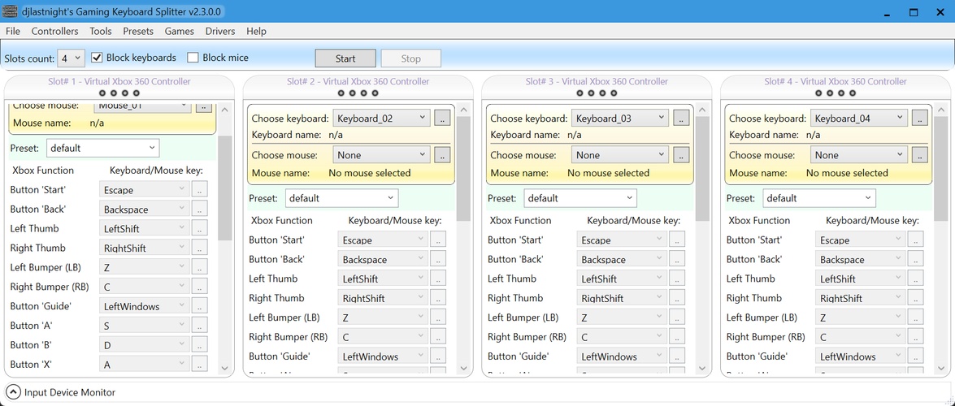The width and height of the screenshot is (955, 406).
Task: Click the browse button beside Keyboard_03 dropdown
Action: (x=680, y=118)
